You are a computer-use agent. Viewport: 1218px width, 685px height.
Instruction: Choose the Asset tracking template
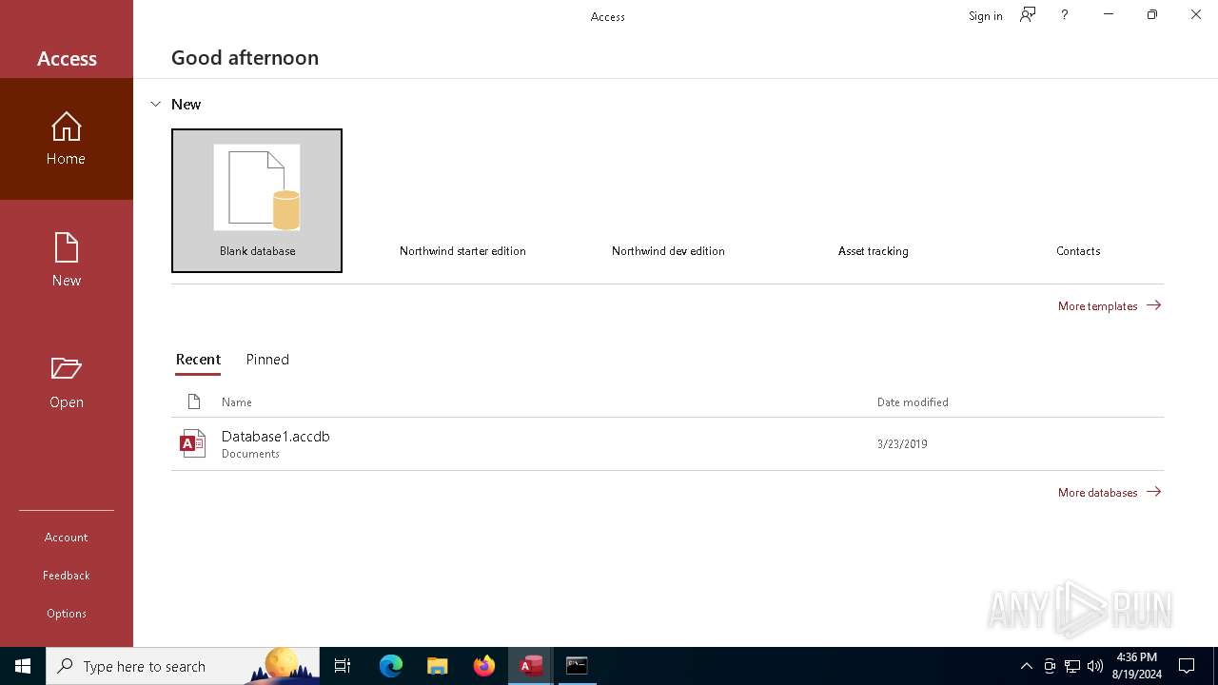[x=874, y=201]
